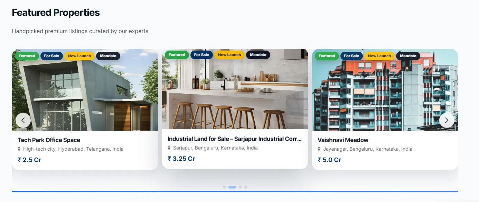Click the kitchen with bar stools photo

coord(235,89)
